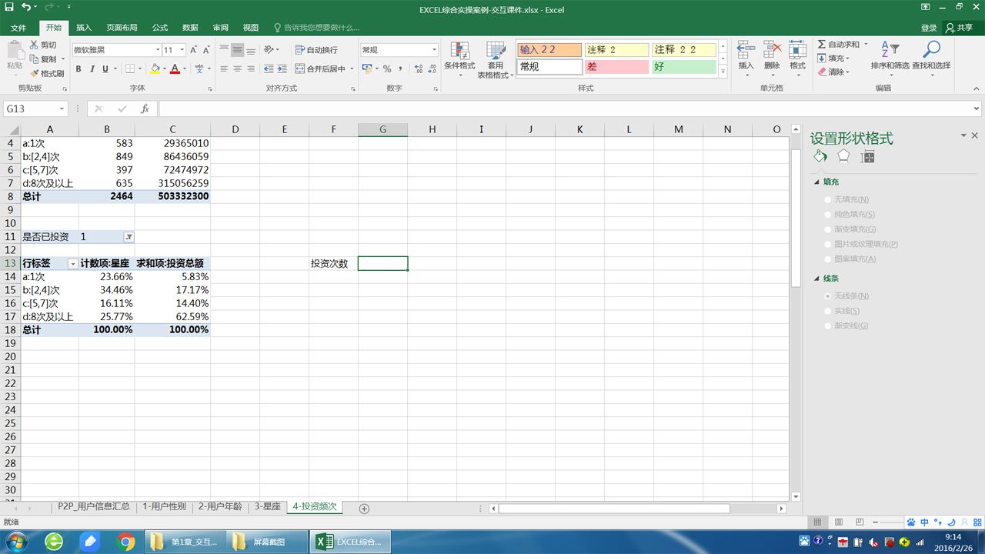Select the 无线条(N) no line option
The image size is (985, 554).
846,296
